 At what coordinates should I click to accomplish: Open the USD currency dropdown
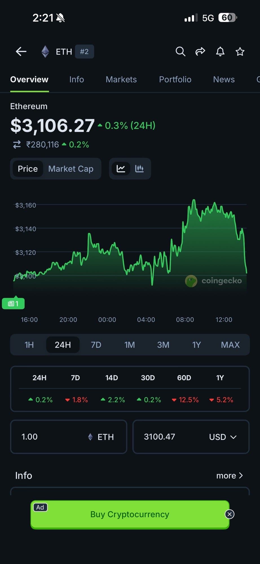pos(222,437)
